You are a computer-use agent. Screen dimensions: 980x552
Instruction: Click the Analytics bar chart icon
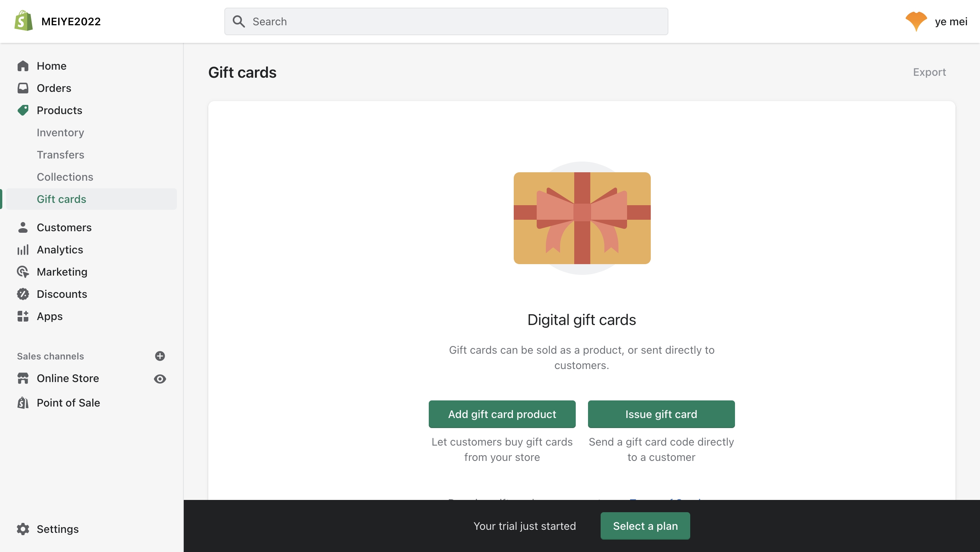coord(23,250)
